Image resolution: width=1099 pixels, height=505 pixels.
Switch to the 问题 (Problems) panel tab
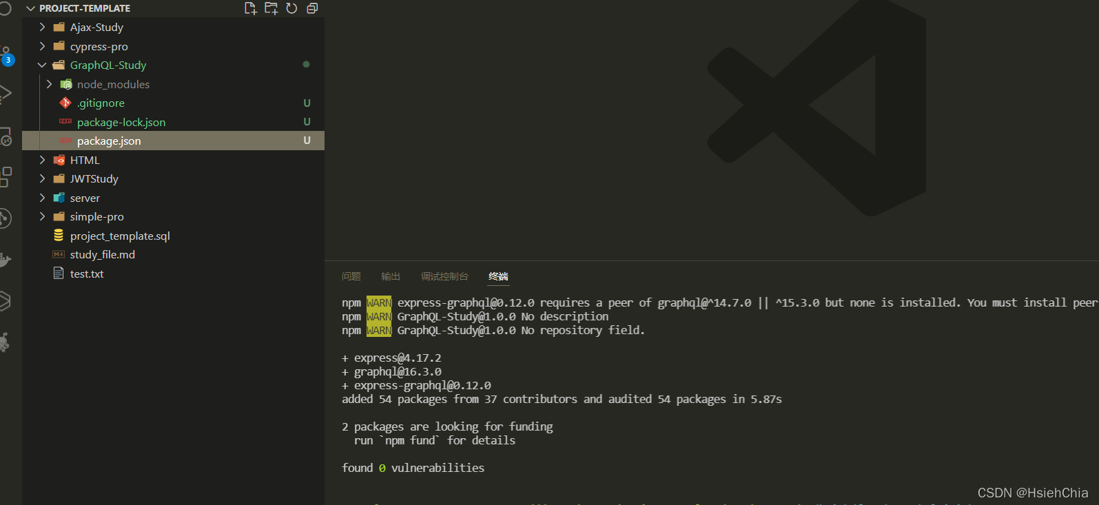tap(351, 276)
